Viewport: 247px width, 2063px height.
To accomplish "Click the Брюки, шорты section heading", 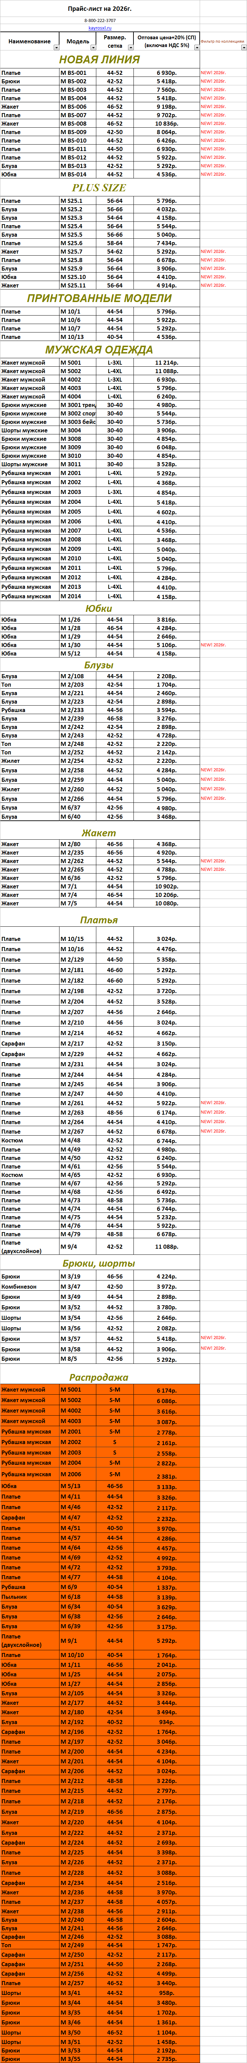I will tap(99, 1263).
